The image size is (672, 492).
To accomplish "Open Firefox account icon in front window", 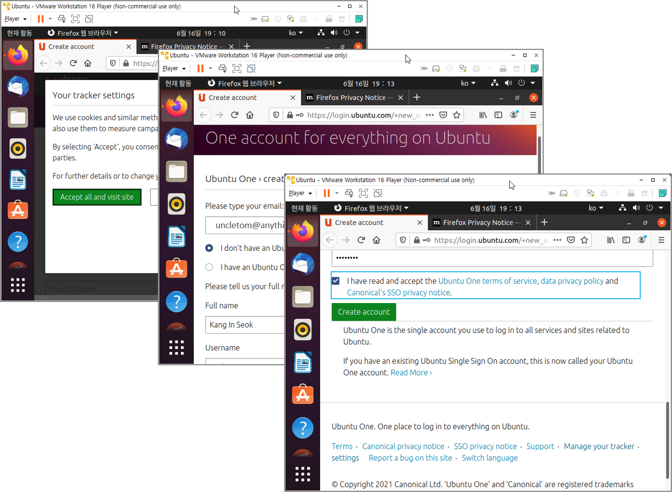I will click(642, 240).
